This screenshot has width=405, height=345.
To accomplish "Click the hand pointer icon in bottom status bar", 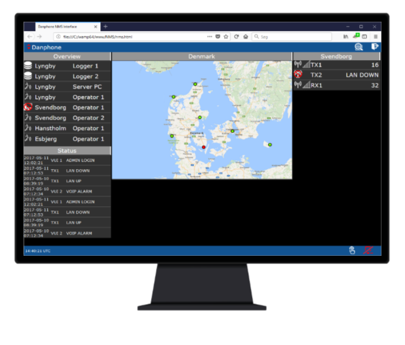I will (352, 250).
